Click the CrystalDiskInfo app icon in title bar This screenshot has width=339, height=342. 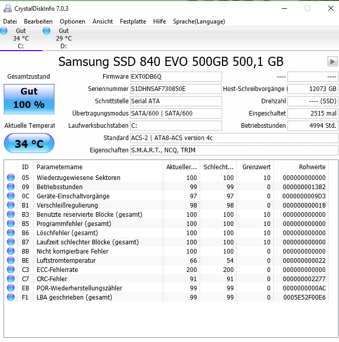pos(8,8)
